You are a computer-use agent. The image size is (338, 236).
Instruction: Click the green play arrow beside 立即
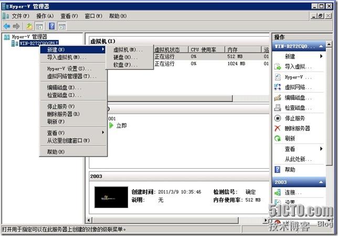tap(111, 126)
